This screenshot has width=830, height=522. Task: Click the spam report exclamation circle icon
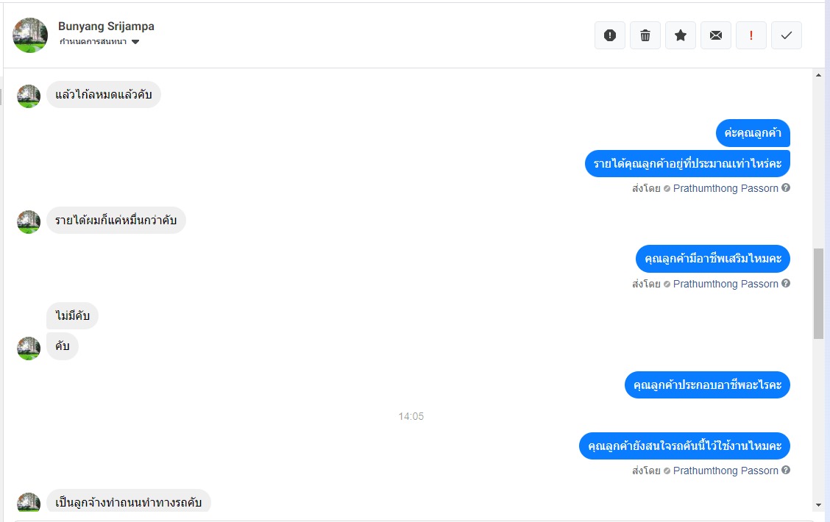coord(610,35)
